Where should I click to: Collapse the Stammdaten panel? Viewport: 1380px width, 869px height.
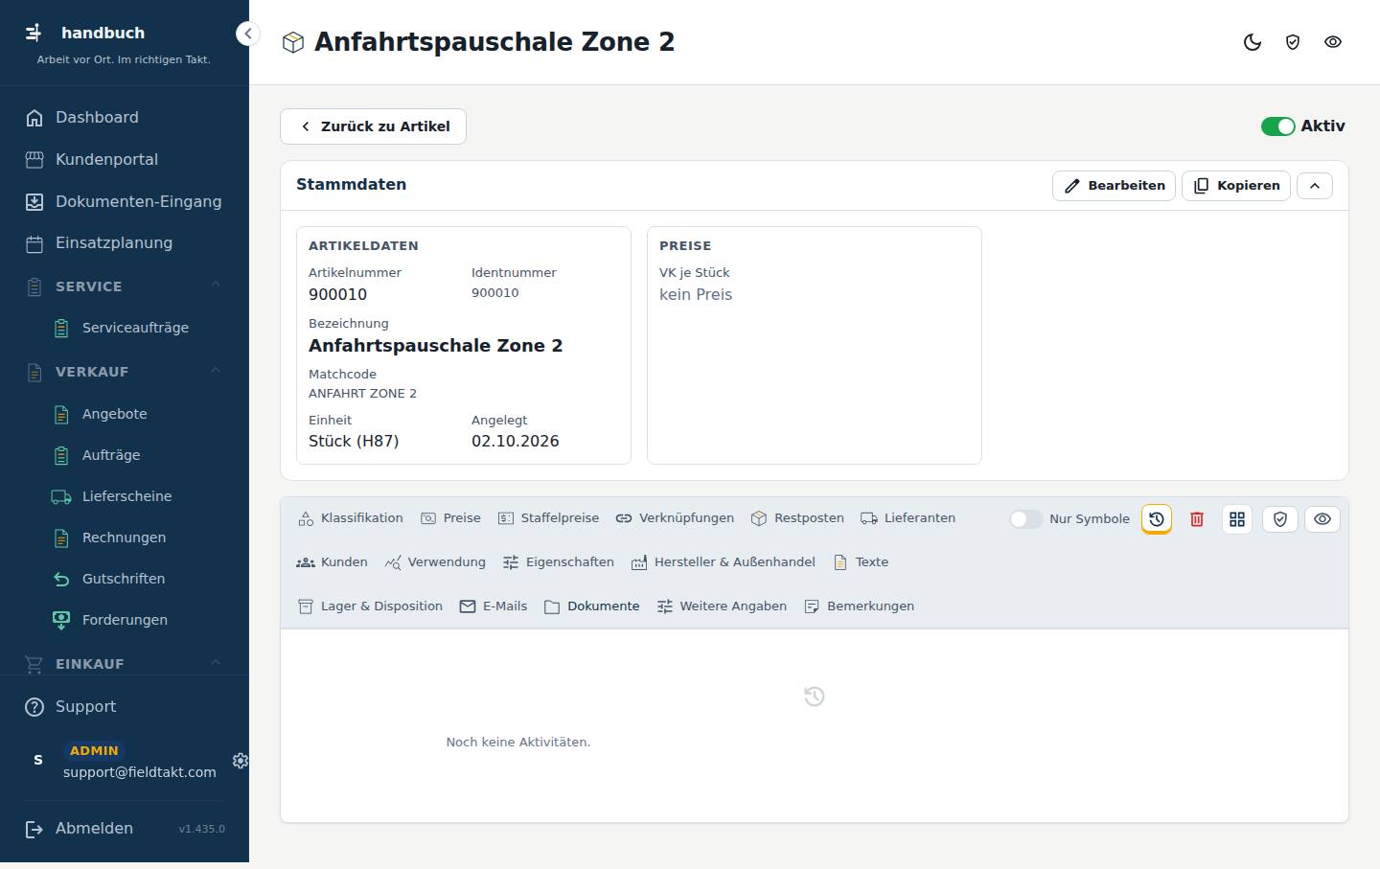point(1315,186)
